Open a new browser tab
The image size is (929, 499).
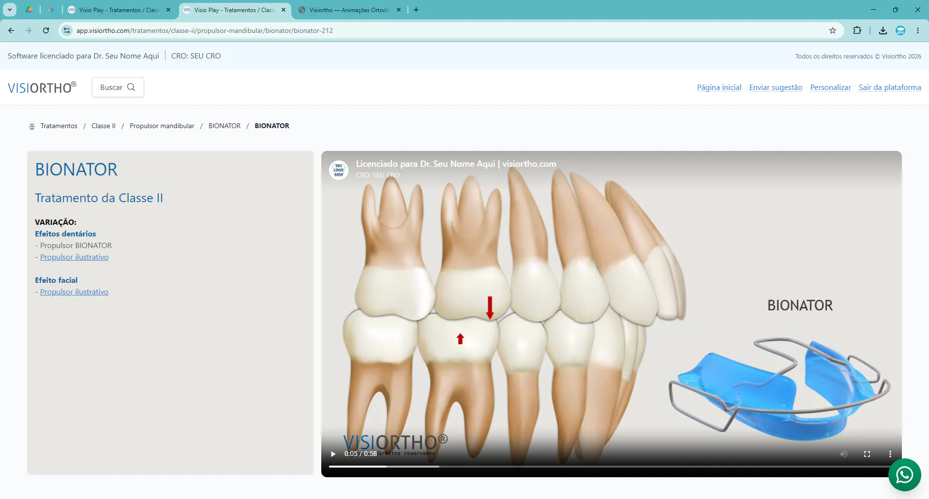[416, 10]
